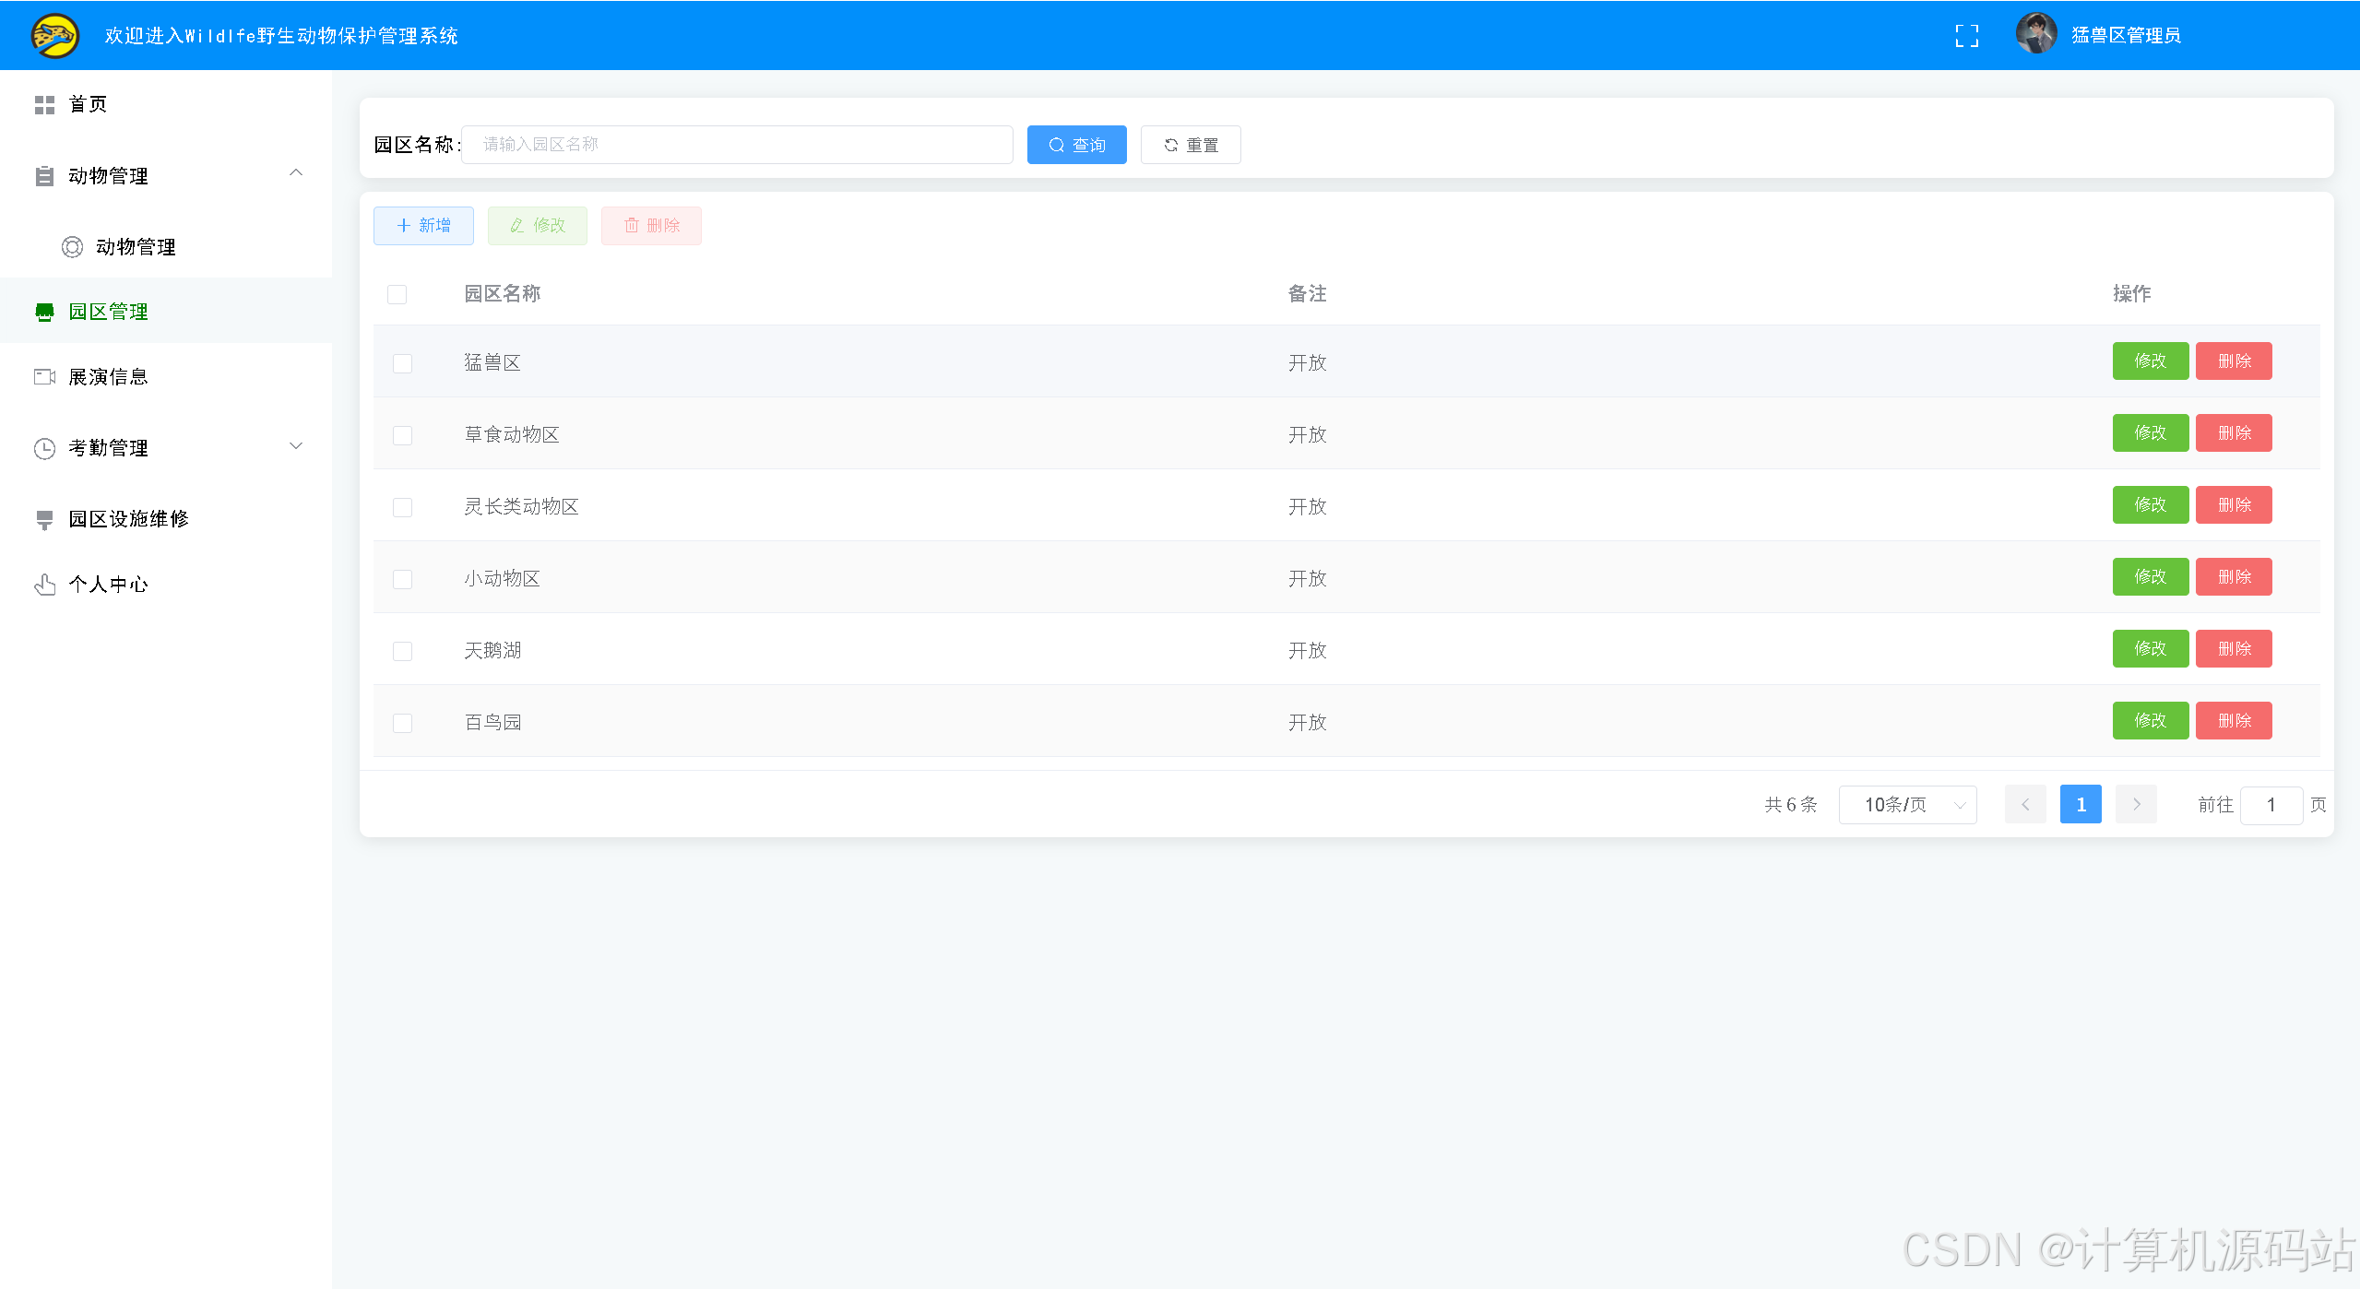The width and height of the screenshot is (2360, 1289).
Task: Click the 展演信息 camera icon
Action: tap(44, 377)
